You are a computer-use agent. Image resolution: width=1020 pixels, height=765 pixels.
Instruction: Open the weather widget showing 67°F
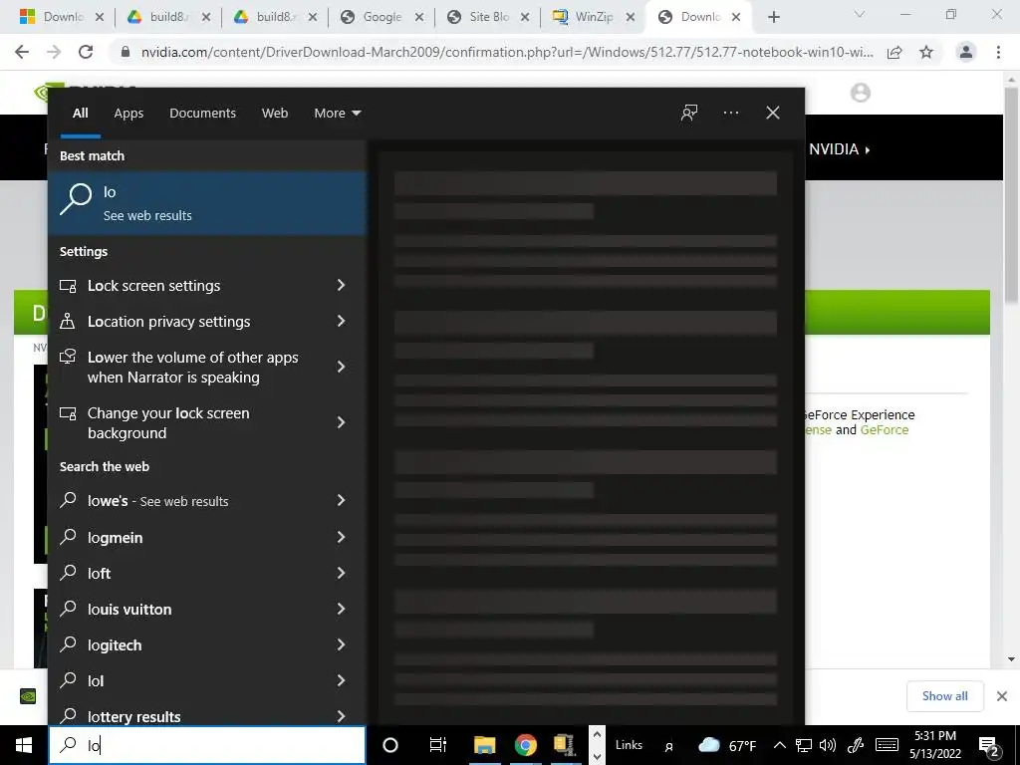point(726,745)
